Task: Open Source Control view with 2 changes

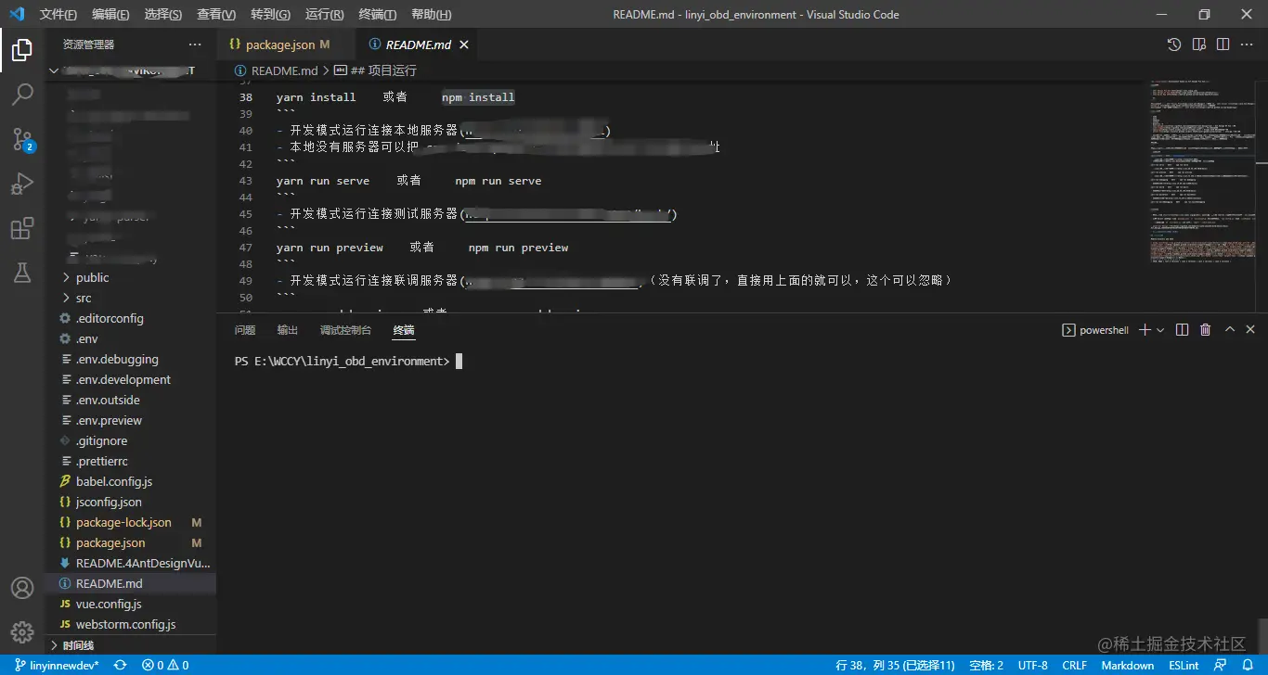Action: click(x=22, y=139)
